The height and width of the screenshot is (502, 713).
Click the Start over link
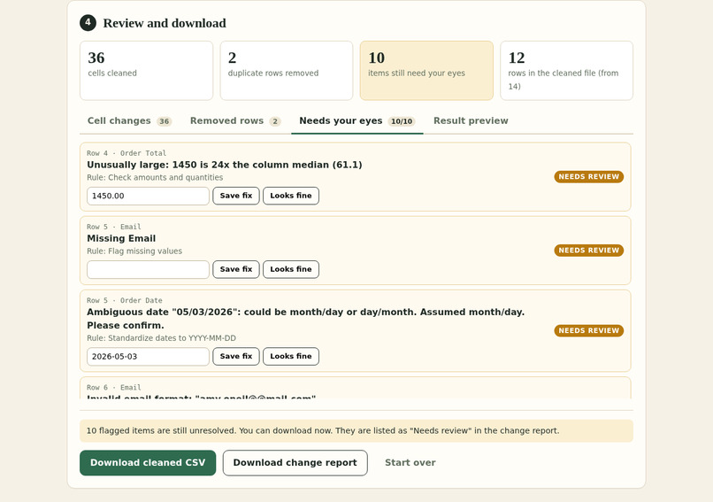click(x=410, y=463)
